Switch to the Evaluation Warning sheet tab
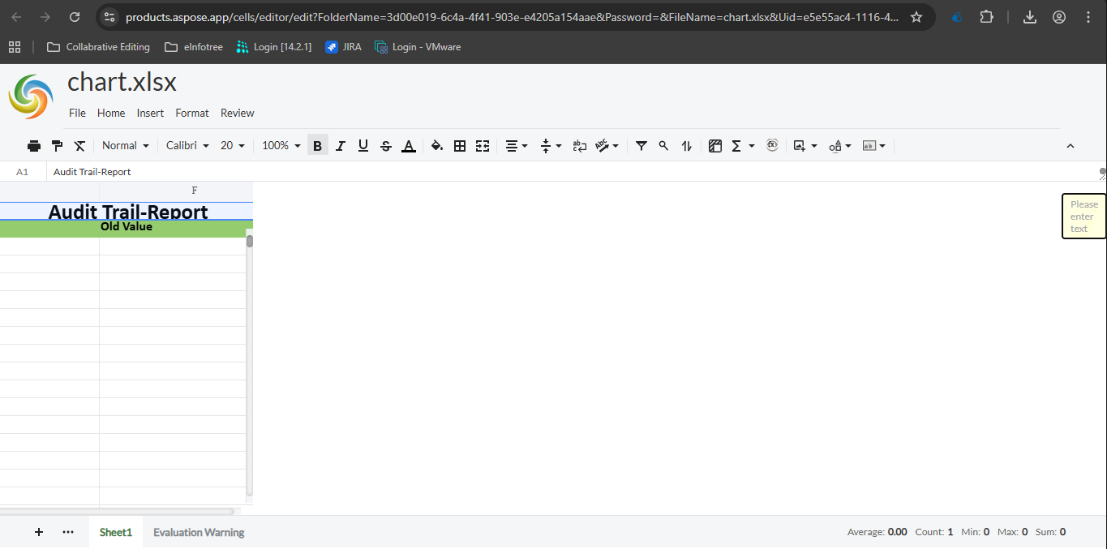This screenshot has height=549, width=1107. 199,533
